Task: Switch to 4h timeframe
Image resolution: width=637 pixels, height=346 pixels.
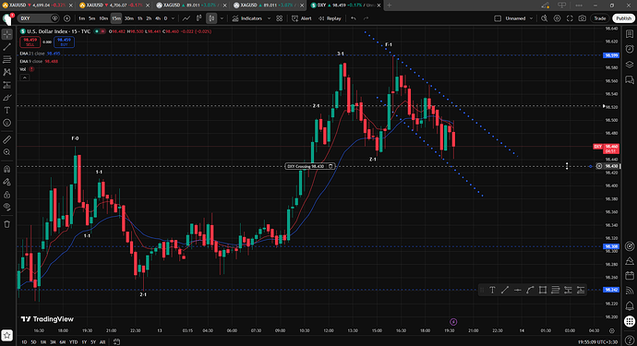Action: click(x=158, y=18)
